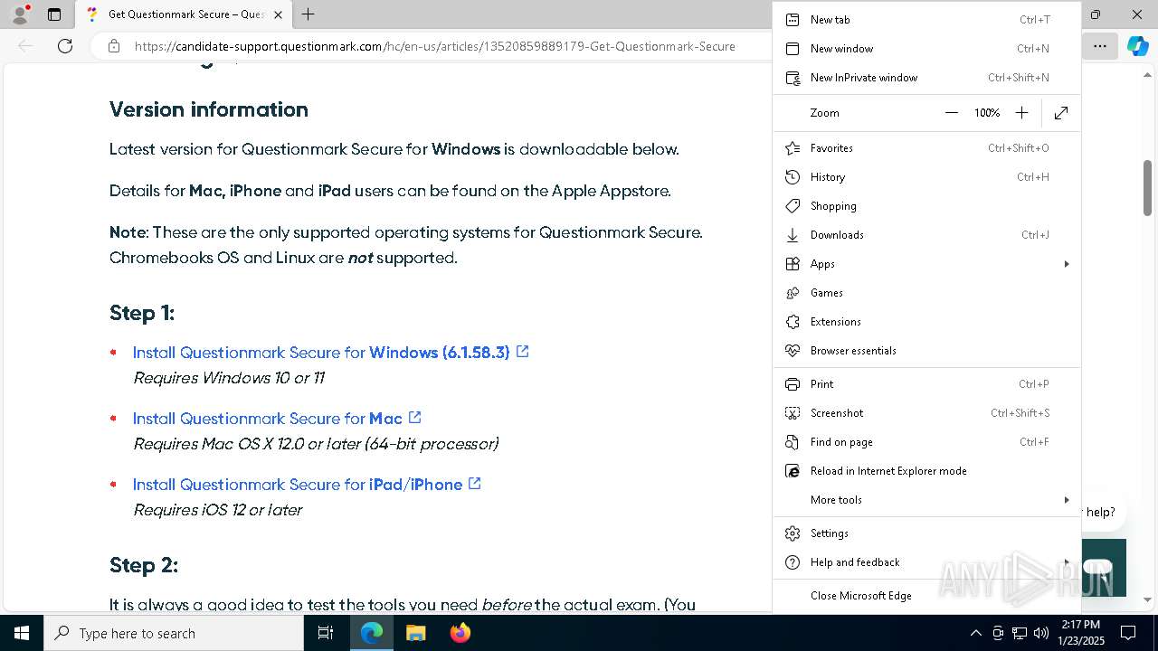The height and width of the screenshot is (651, 1158).
Task: Choose the Downloads menu item
Action: pyautogui.click(x=926, y=235)
